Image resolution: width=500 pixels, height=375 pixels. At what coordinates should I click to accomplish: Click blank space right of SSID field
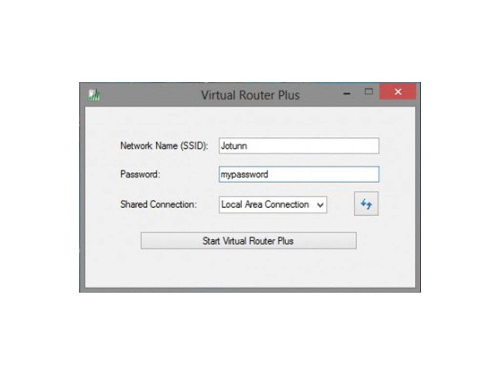click(397, 146)
